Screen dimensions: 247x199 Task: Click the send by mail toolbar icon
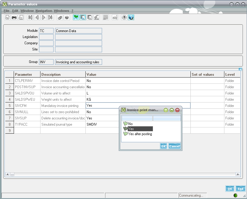coord(21,18)
